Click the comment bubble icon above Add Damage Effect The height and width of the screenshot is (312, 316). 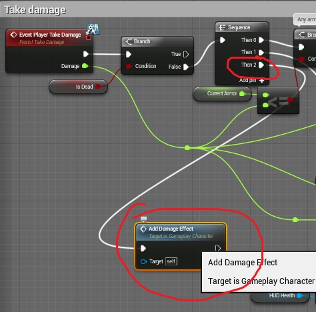pos(144,219)
